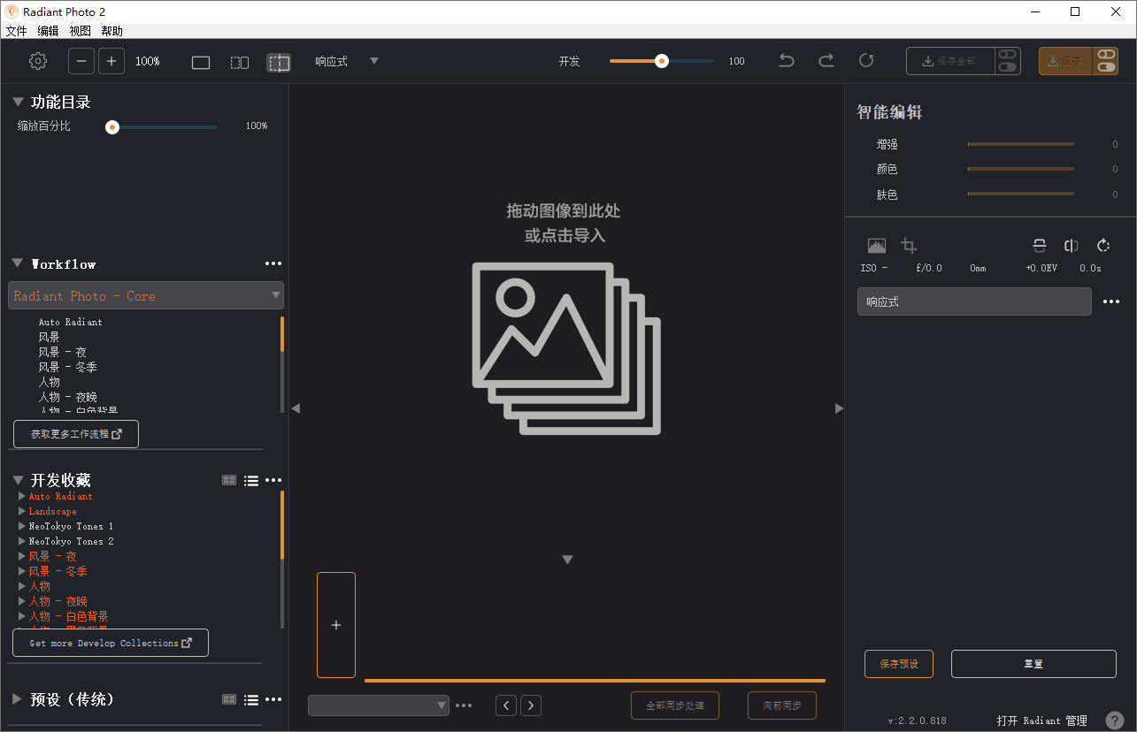Open the 视图 menu
Screen dimensions: 1137x732
[80, 31]
